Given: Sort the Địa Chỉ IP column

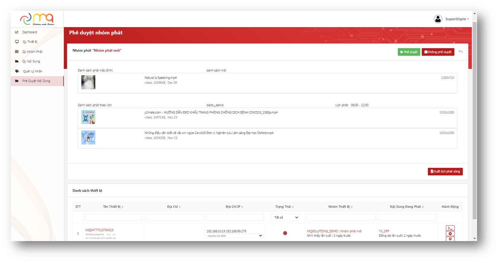Looking at the screenshot, I should pos(242,207).
